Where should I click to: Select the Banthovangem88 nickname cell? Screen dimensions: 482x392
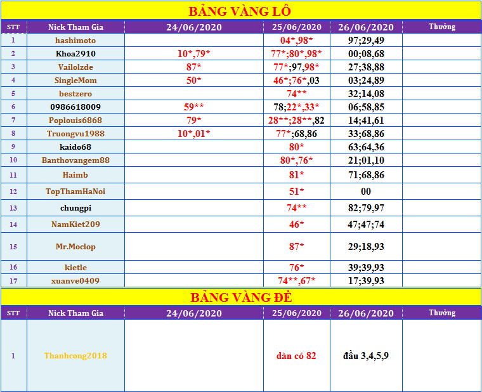[x=75, y=160]
